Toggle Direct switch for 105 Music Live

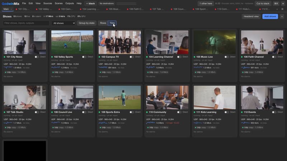pyautogui.click(x=227, y=57)
